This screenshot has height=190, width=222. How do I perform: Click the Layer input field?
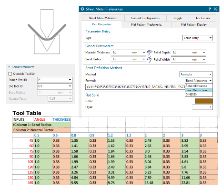(202, 107)
